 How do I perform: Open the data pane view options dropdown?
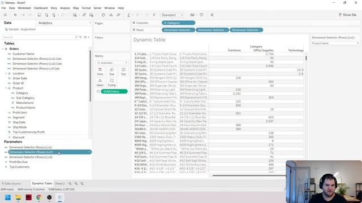click(x=87, y=37)
